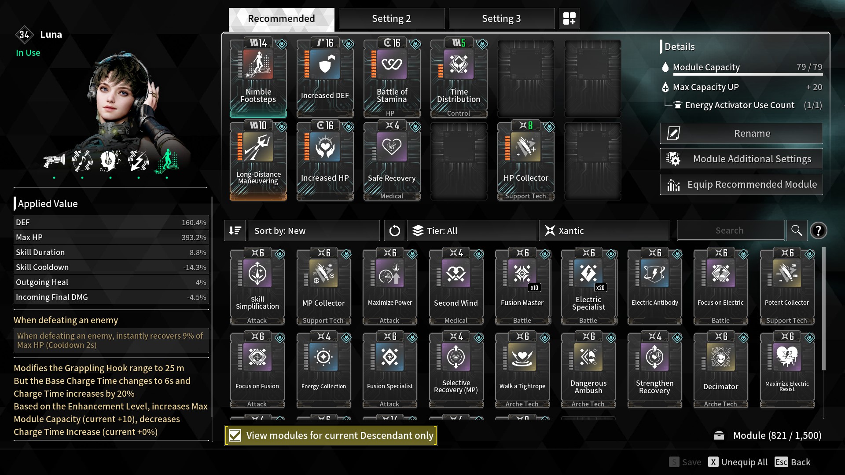The height and width of the screenshot is (475, 845).
Task: Select Luna's headphone passive skill icon
Action: click(x=110, y=161)
